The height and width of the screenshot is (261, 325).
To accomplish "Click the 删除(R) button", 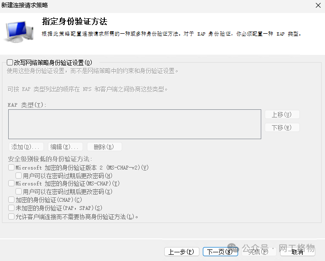I will pos(104,147).
